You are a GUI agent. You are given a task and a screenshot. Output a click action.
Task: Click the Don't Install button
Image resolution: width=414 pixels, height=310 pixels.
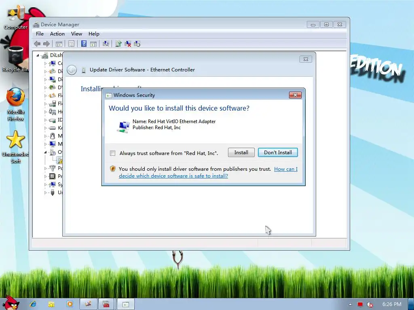pyautogui.click(x=278, y=152)
